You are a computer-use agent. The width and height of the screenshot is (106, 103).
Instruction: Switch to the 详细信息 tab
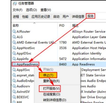point(78,17)
